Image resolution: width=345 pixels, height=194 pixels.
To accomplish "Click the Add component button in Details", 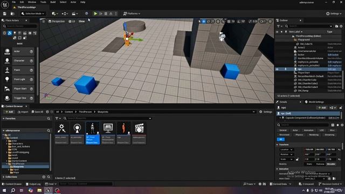I will click(x=322, y=108).
